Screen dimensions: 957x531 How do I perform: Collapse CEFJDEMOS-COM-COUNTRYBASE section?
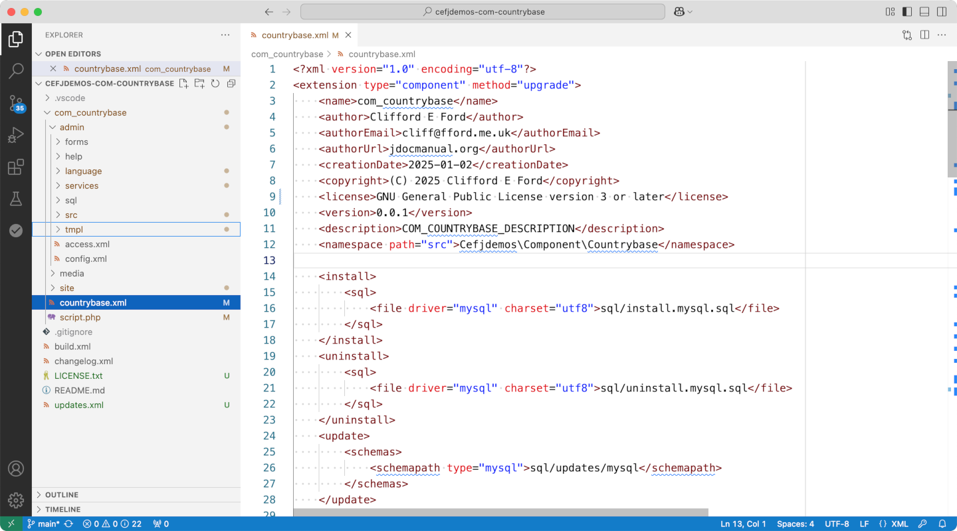click(x=39, y=84)
